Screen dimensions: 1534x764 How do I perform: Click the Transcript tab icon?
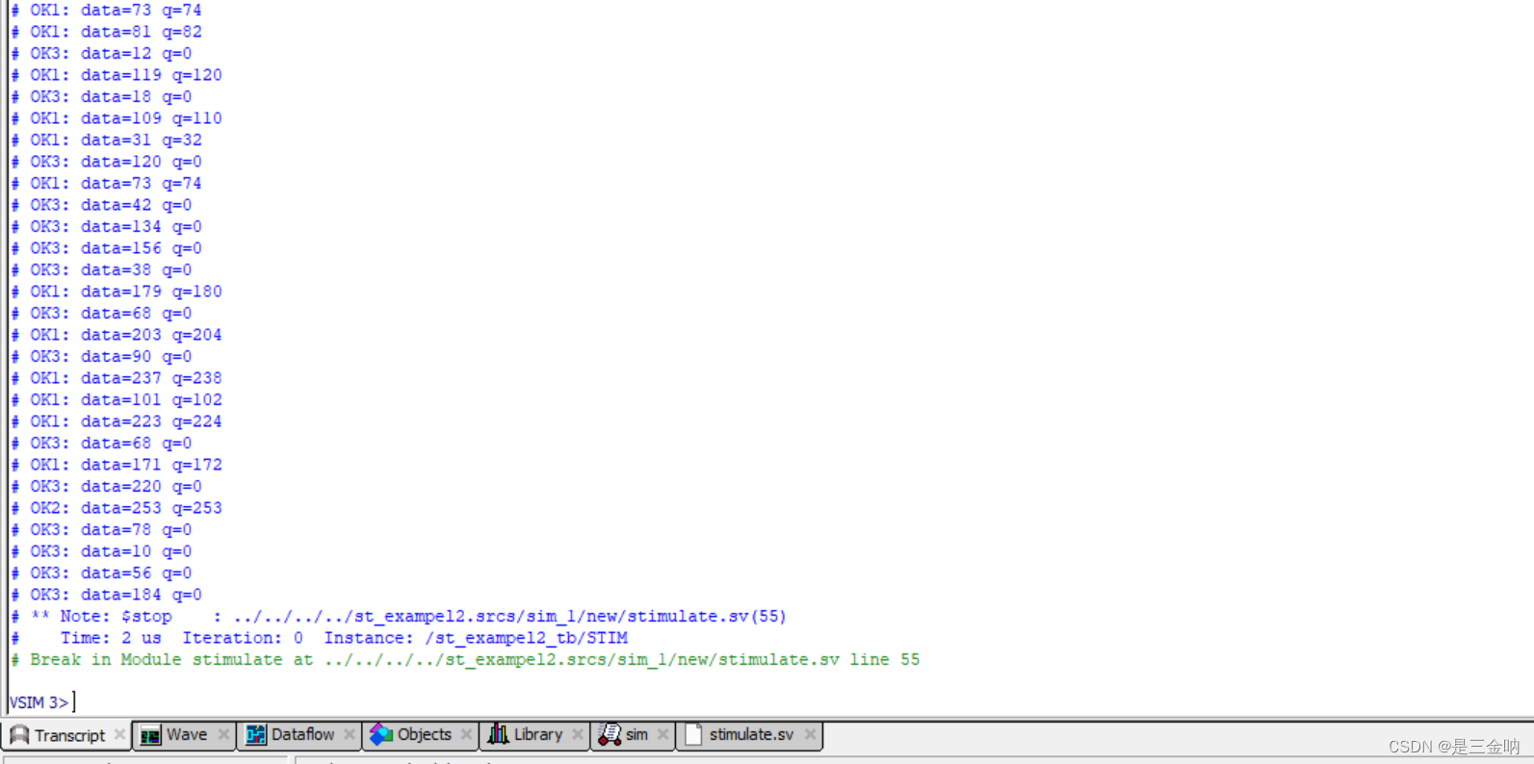[19, 735]
